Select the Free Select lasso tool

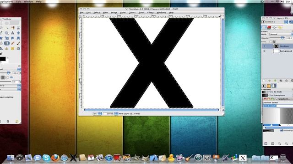coord(1,28)
